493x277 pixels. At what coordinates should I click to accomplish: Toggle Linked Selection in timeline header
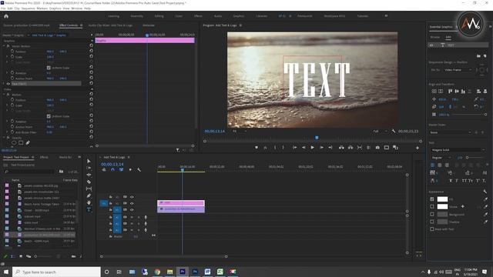point(121,169)
